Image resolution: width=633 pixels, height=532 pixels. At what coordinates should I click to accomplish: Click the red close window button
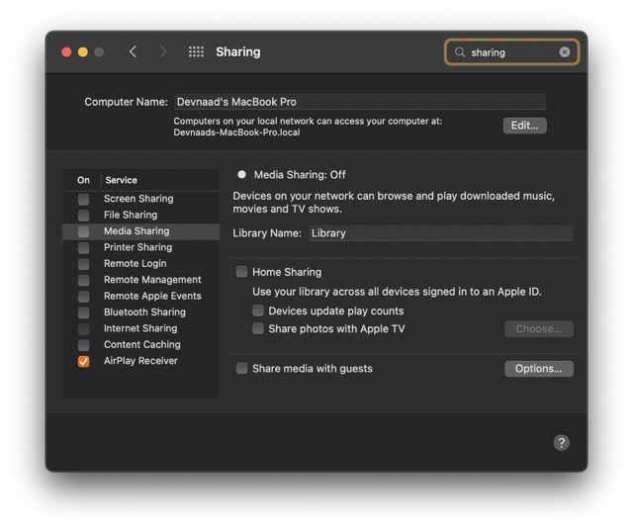pyautogui.click(x=67, y=51)
